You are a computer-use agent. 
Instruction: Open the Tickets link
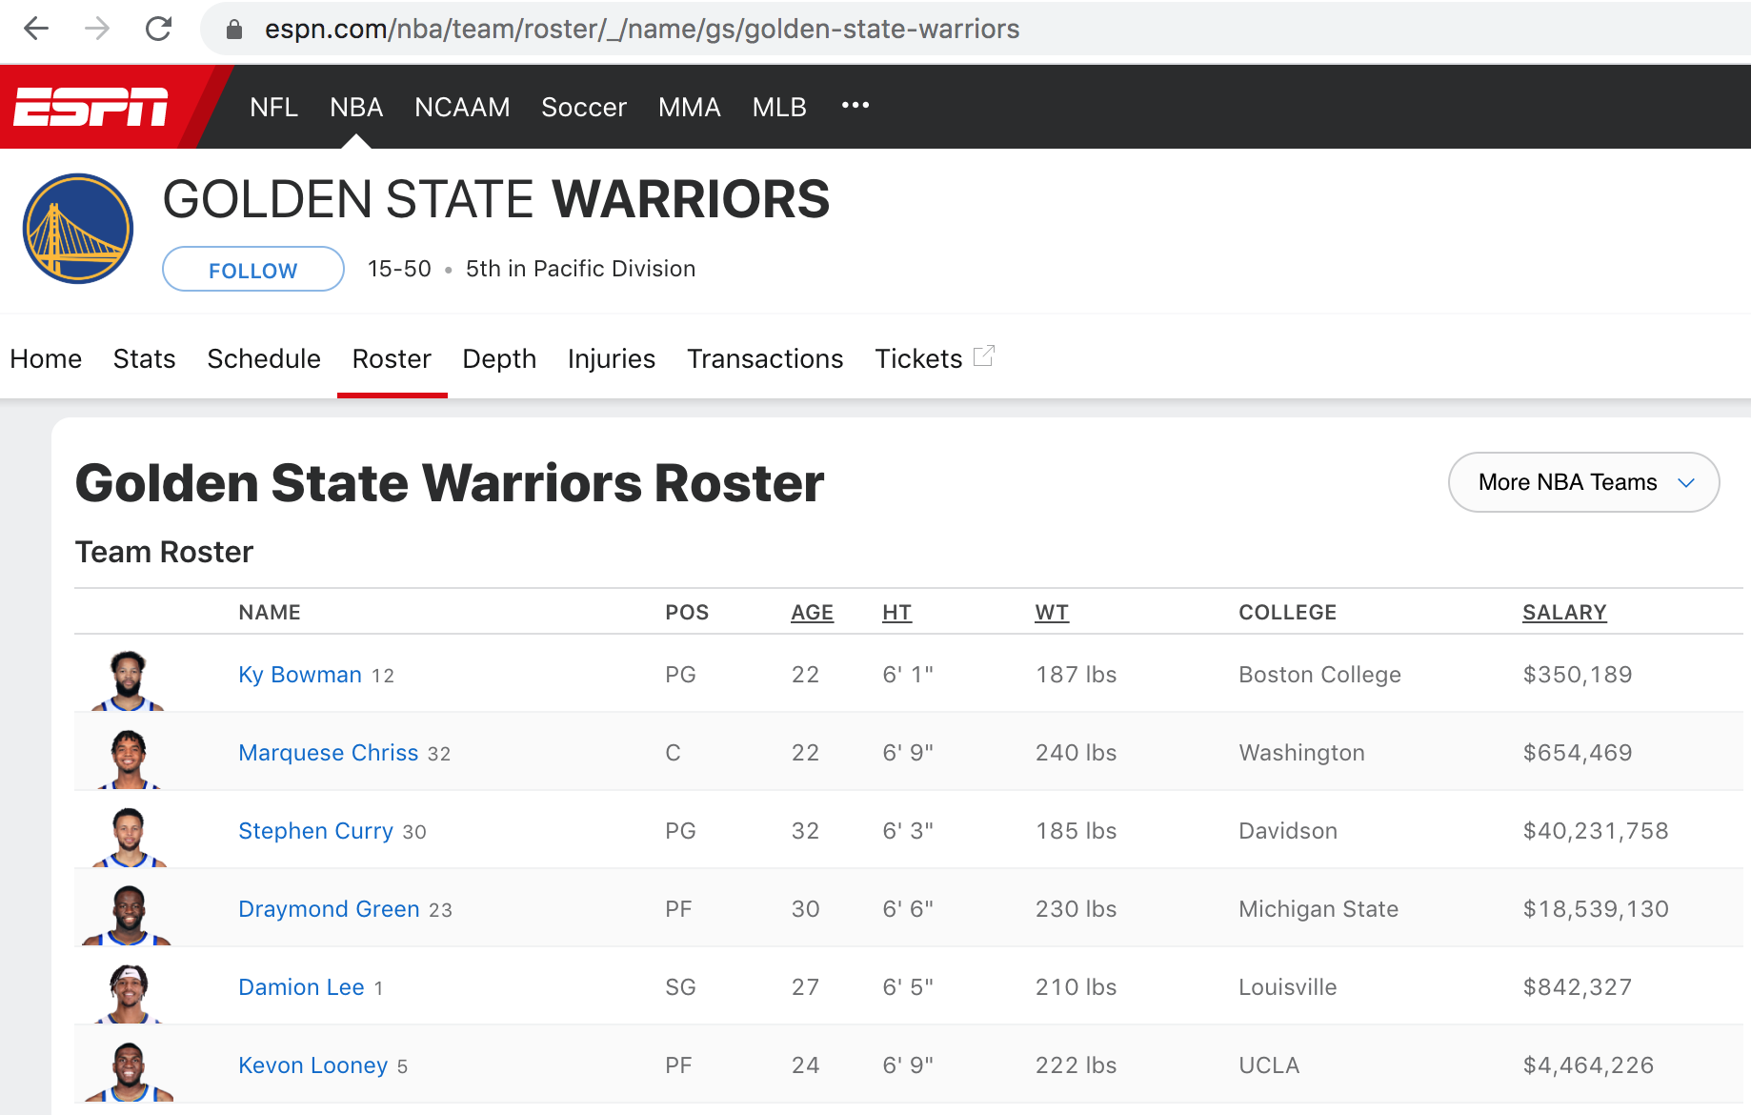918,358
